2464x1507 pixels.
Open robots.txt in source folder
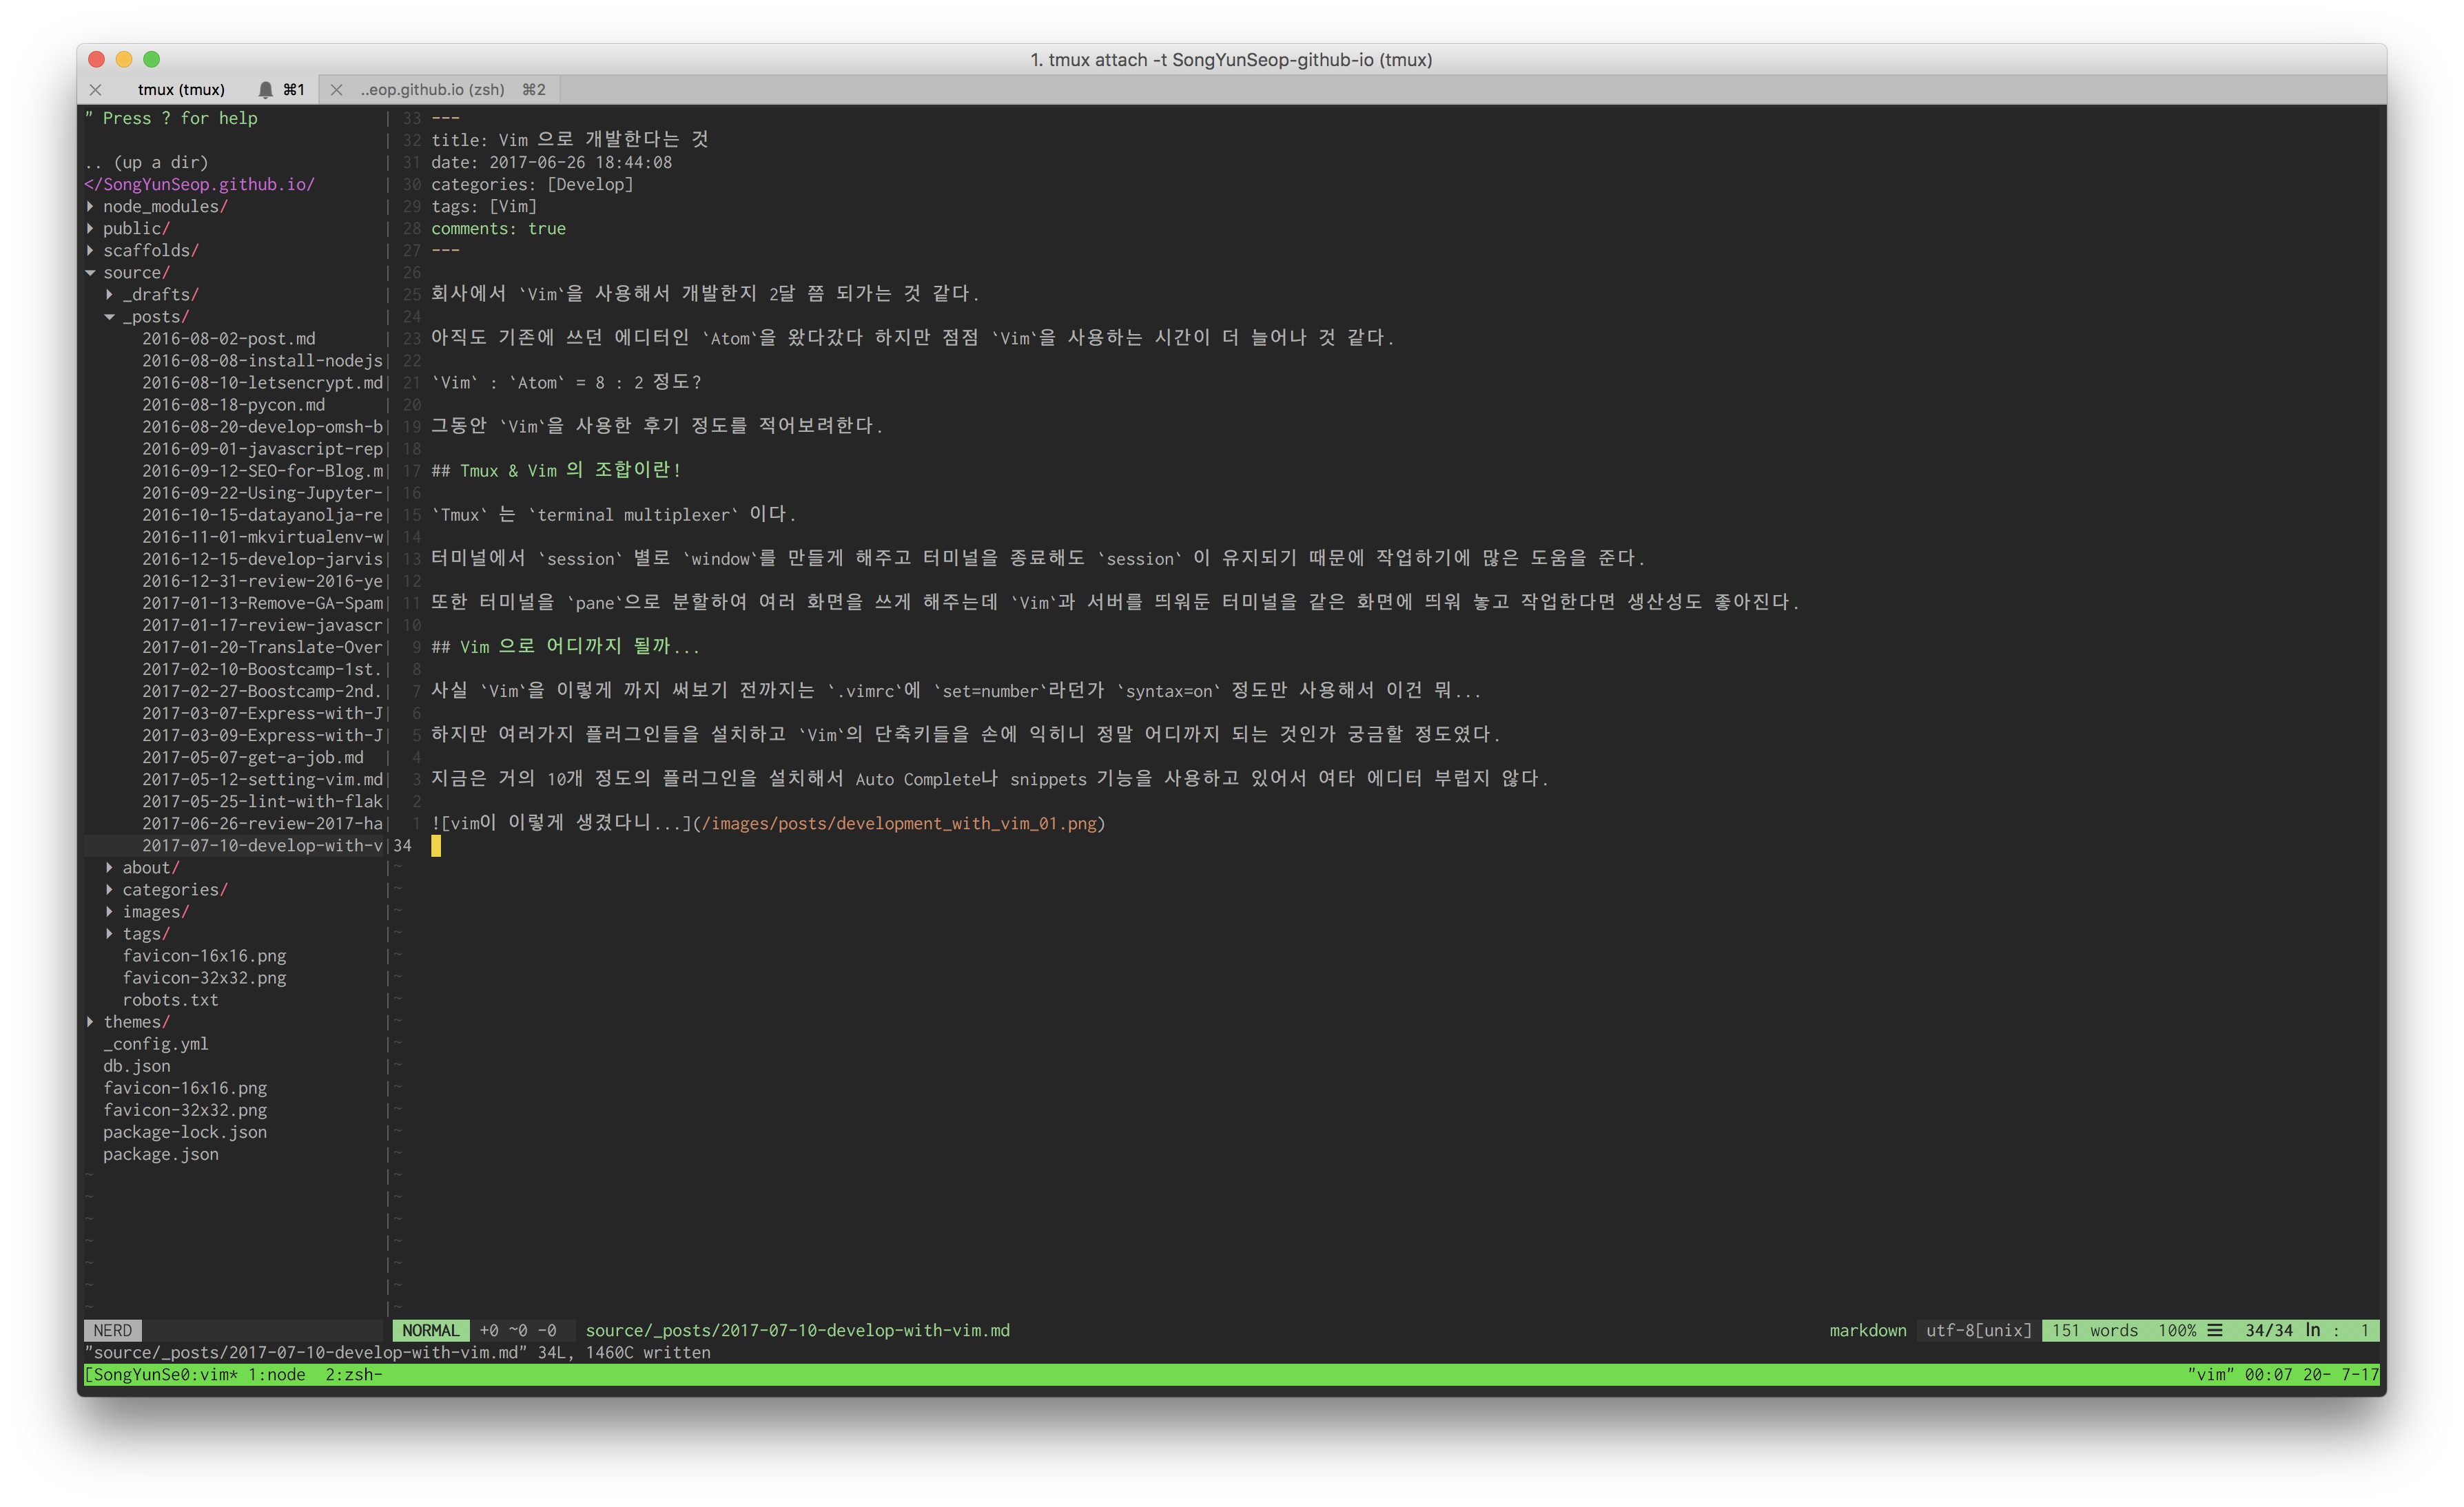point(170,999)
